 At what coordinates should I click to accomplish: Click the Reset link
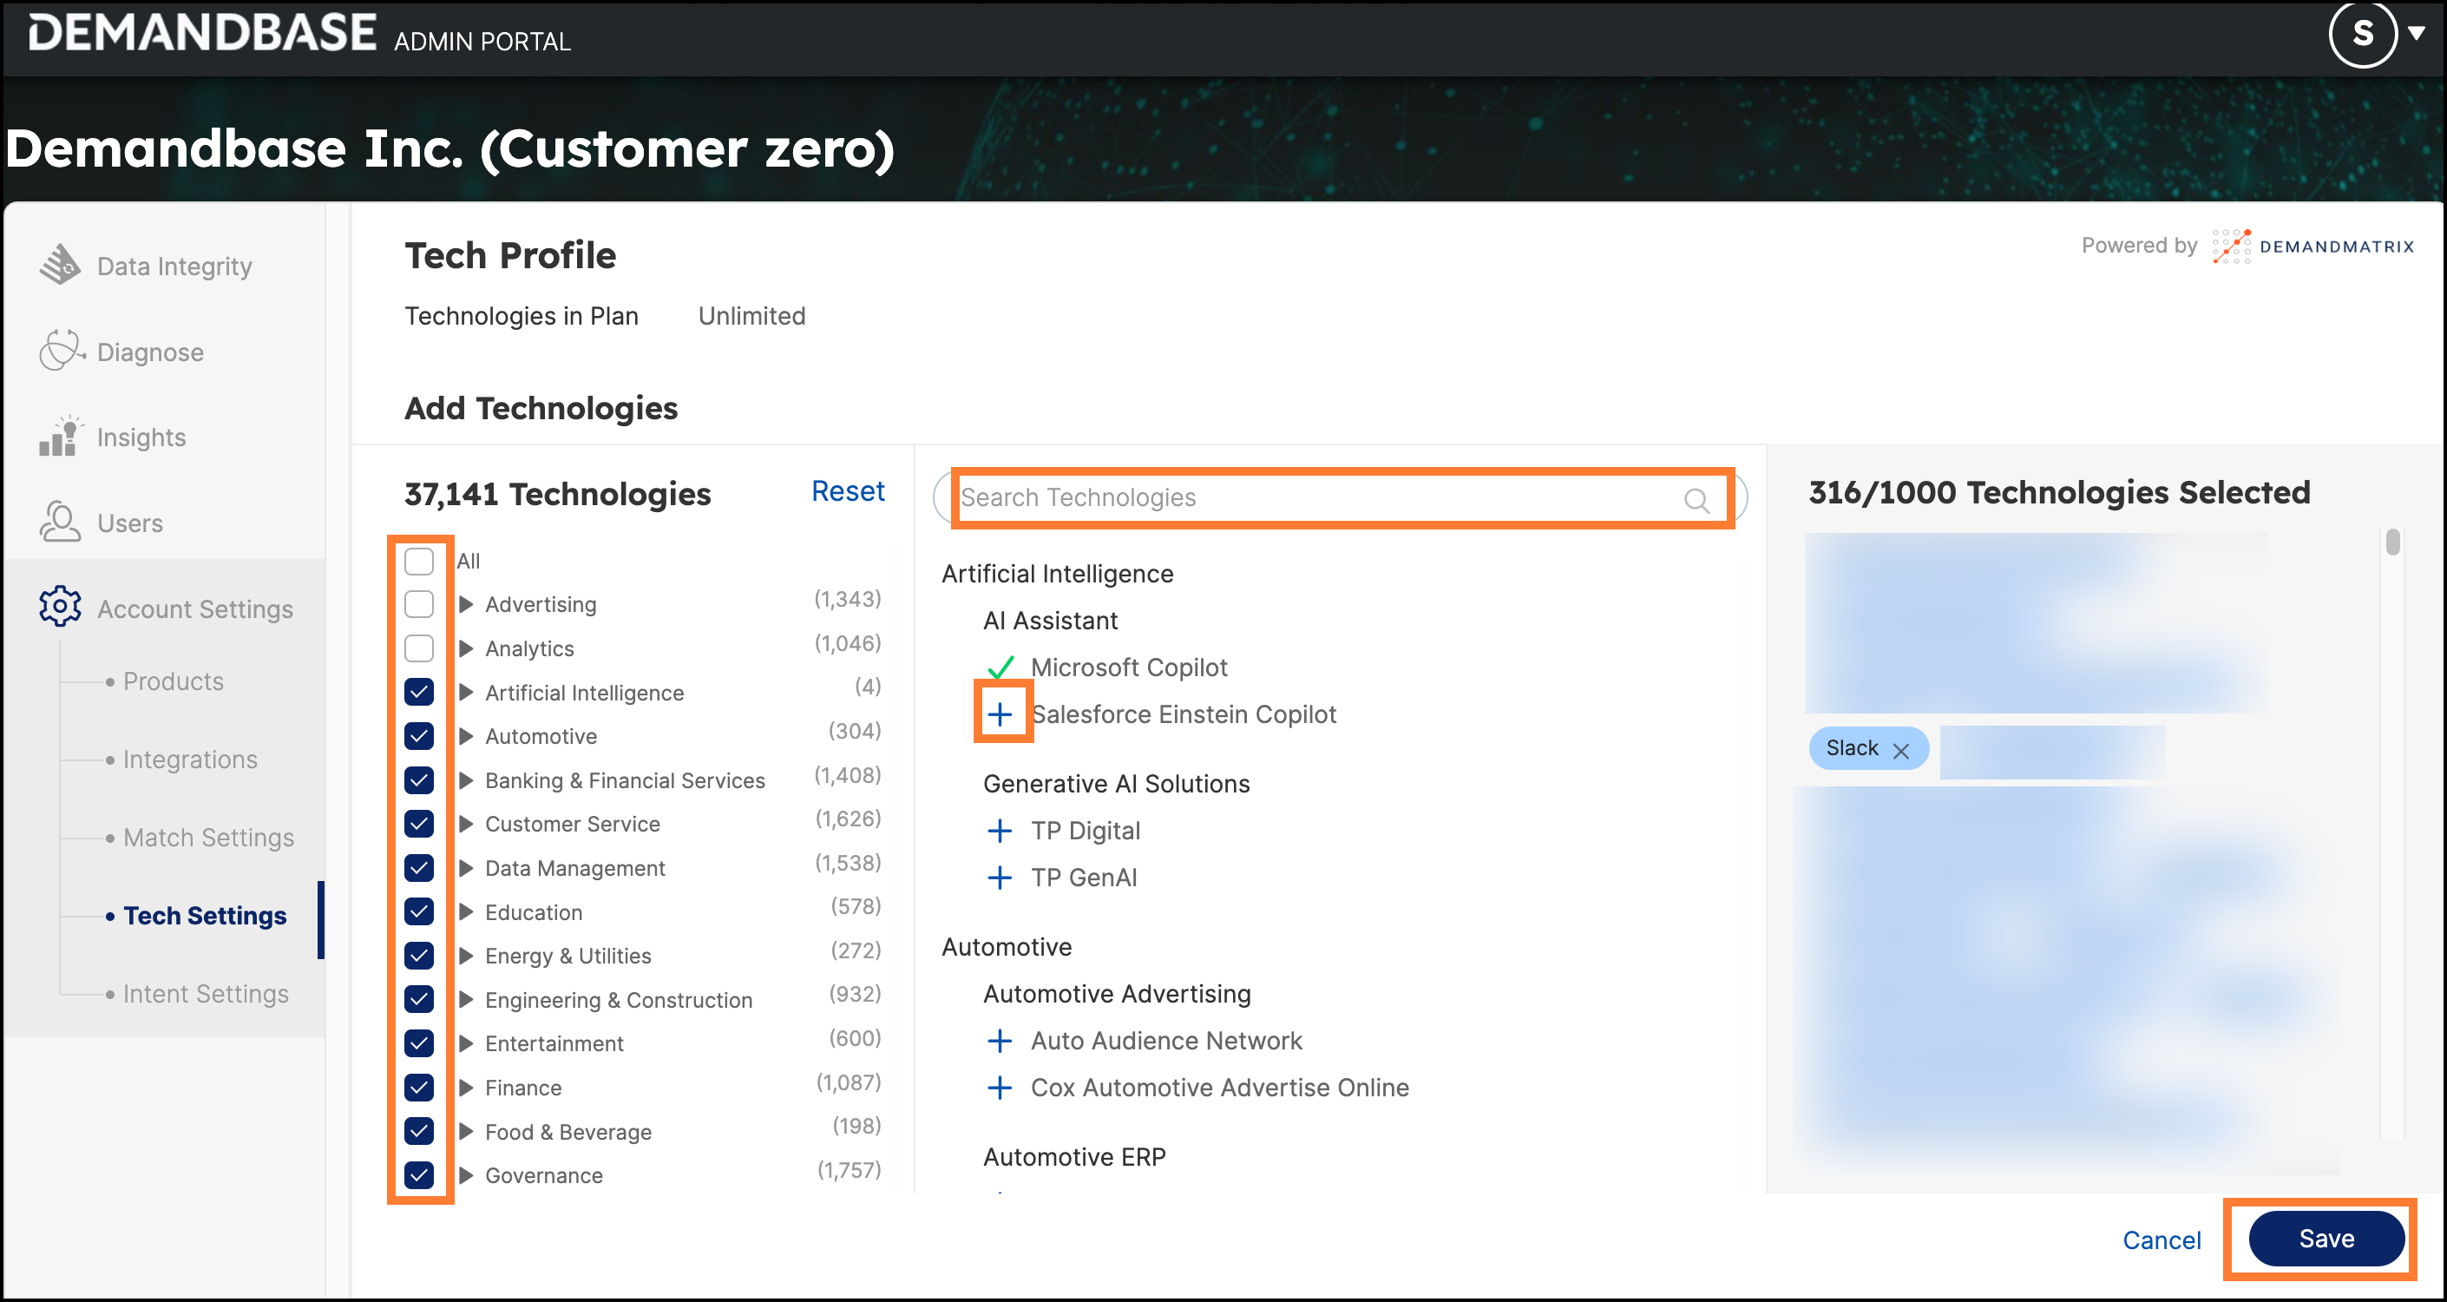pos(847,491)
